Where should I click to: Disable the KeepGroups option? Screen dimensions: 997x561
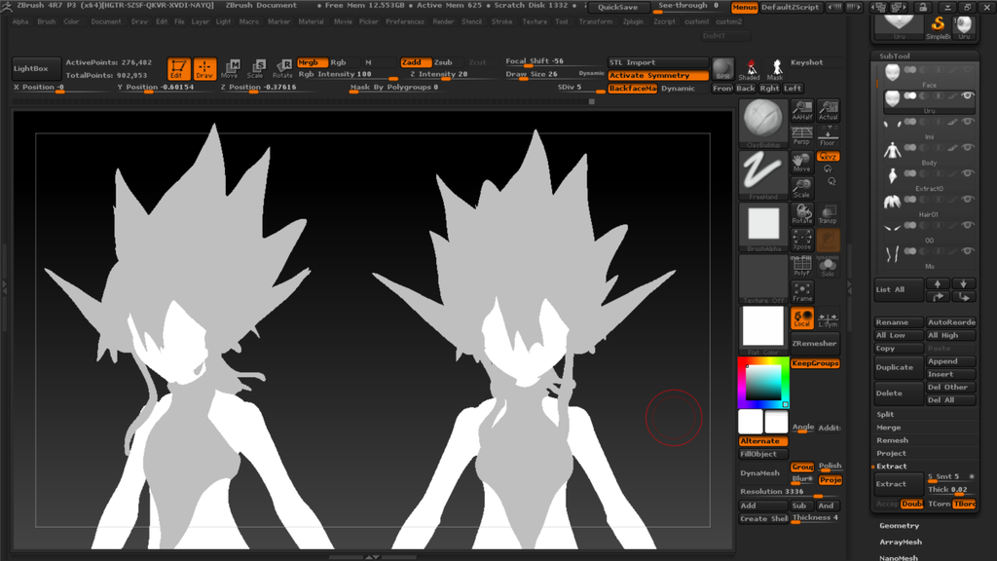pos(815,363)
